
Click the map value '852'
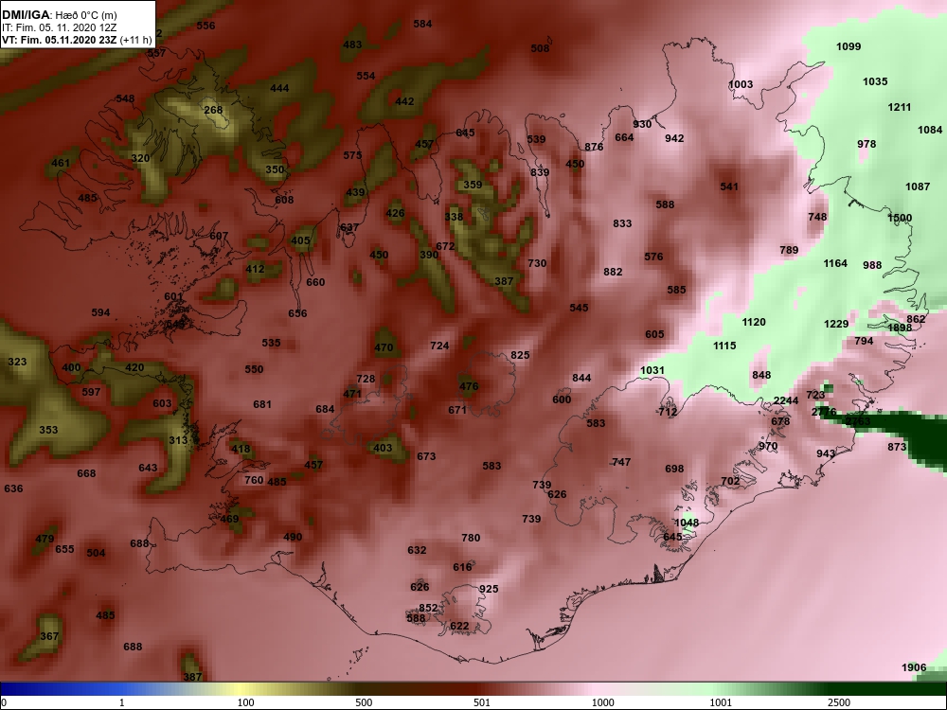tap(428, 608)
